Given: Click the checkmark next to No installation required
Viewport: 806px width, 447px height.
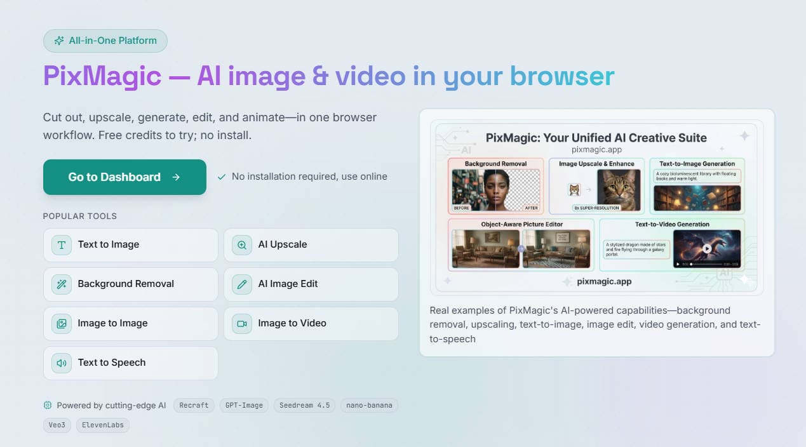Looking at the screenshot, I should (x=222, y=177).
